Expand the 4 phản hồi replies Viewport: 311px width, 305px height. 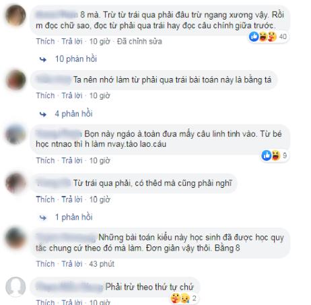coord(73,114)
